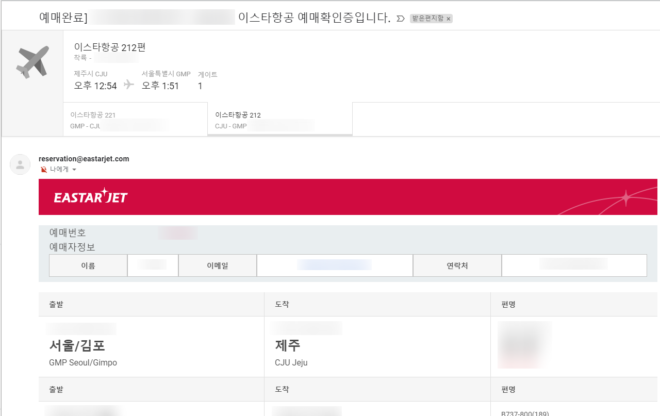Click sender reservation@eastarjet.com

[x=84, y=159]
